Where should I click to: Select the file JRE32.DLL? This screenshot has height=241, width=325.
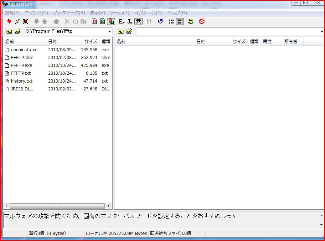[22, 89]
